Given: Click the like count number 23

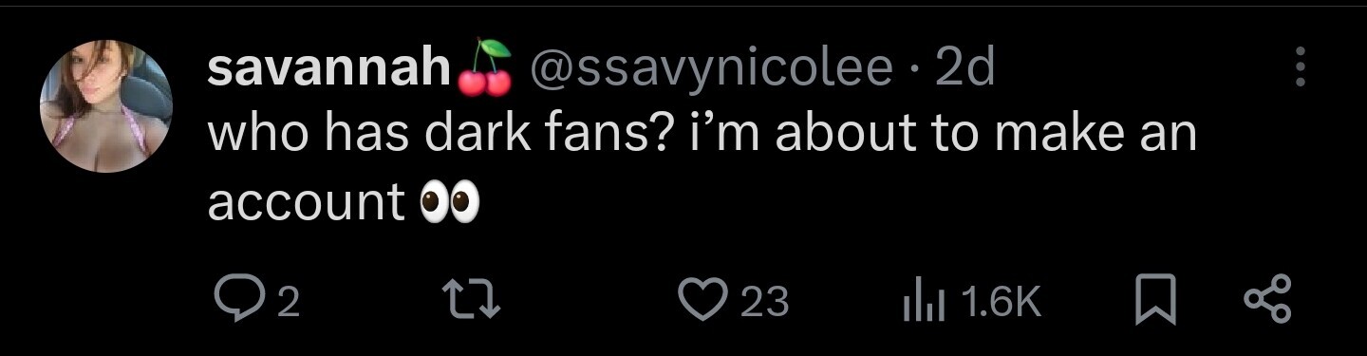Looking at the screenshot, I should [765, 304].
